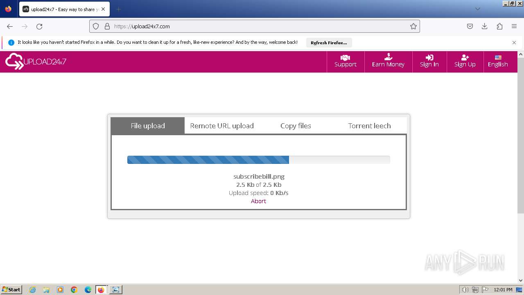The image size is (524, 295).
Task: Open the Firefox application menu
Action: pyautogui.click(x=514, y=26)
